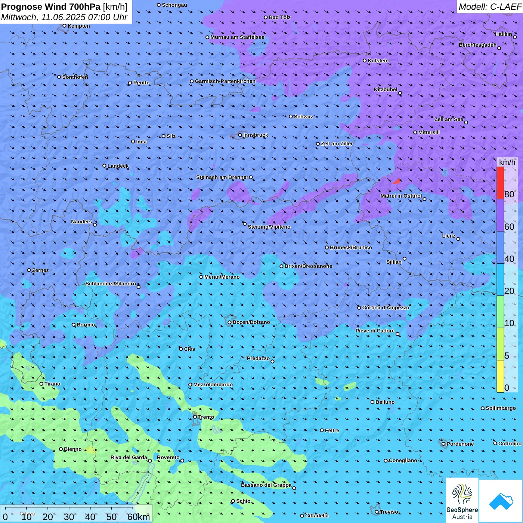
Task: Click the Sonthofen label
Action: tap(75, 77)
